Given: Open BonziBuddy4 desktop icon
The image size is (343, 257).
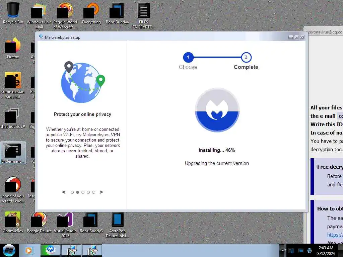Looking at the screenshot, I should [117, 13].
